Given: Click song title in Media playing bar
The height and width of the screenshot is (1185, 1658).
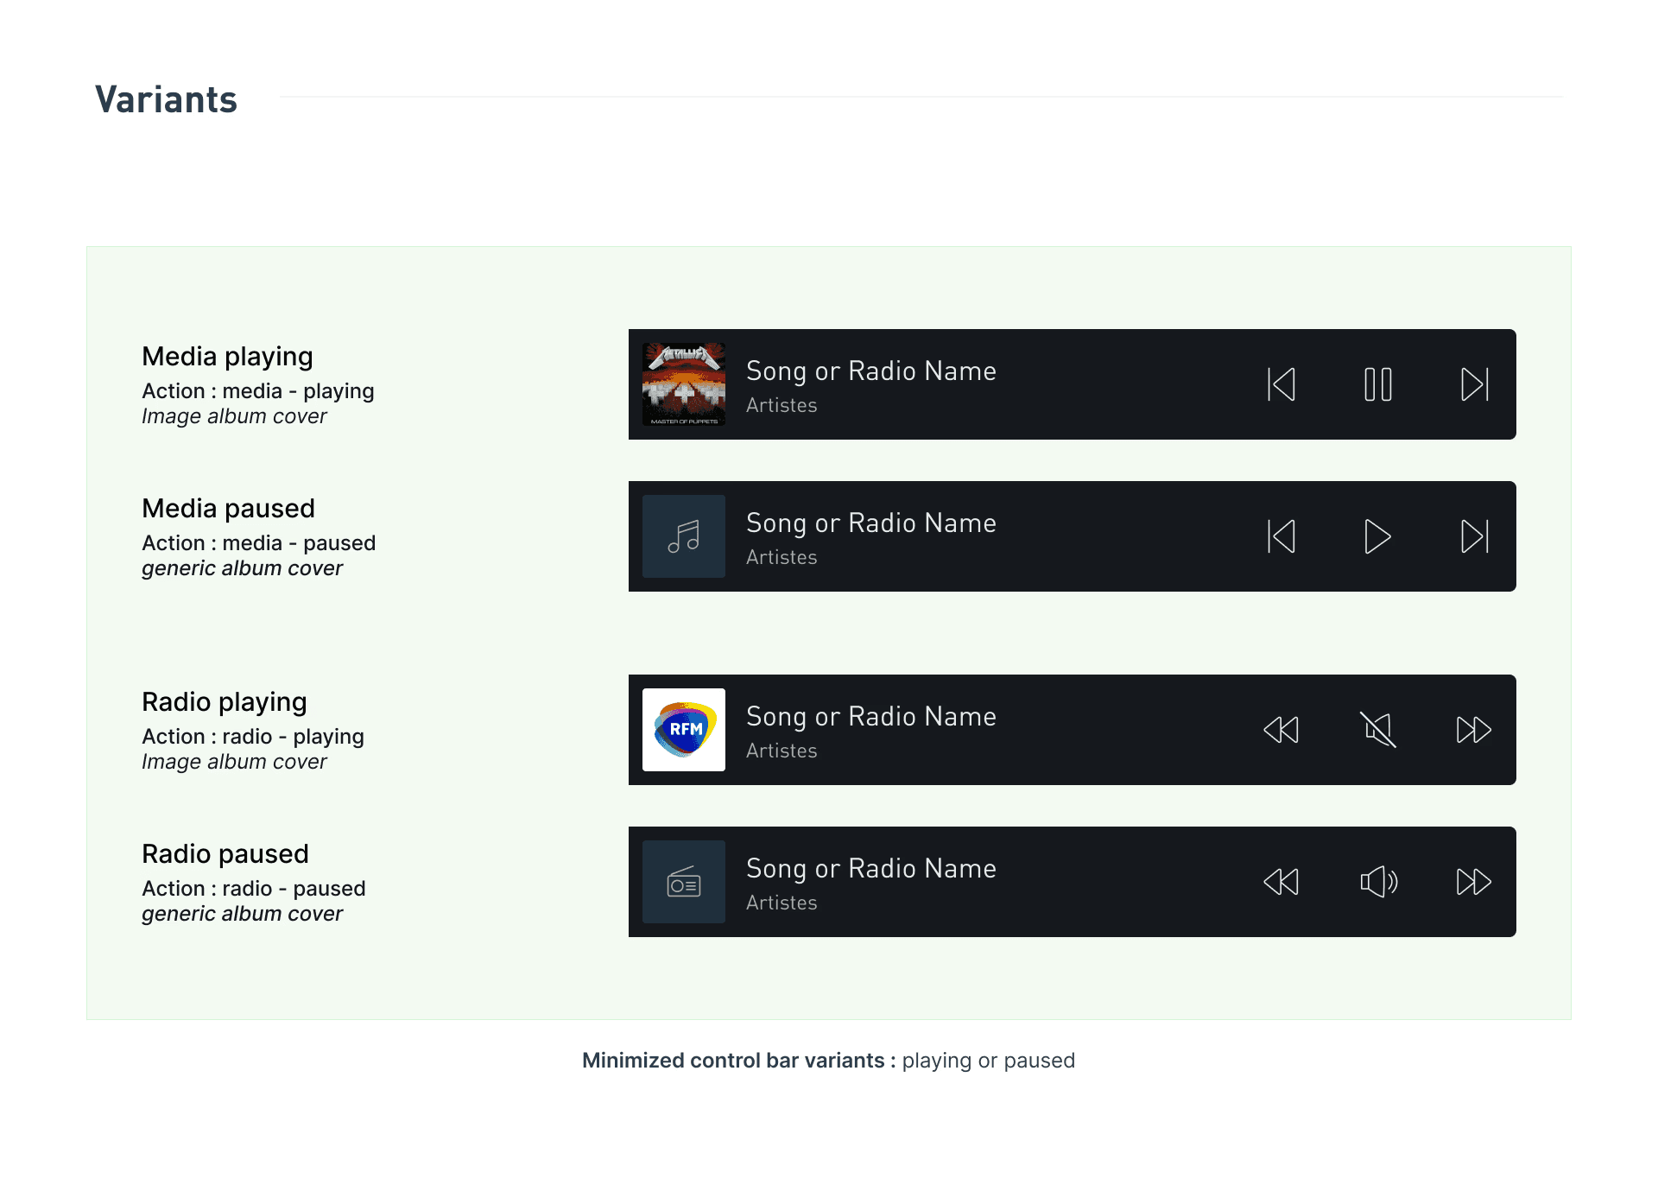Looking at the screenshot, I should (x=870, y=371).
